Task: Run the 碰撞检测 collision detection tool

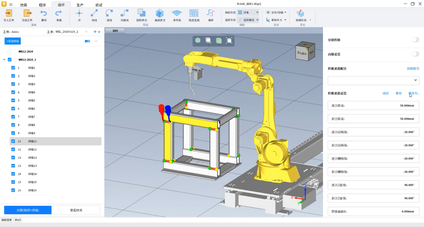Action: tap(300, 13)
